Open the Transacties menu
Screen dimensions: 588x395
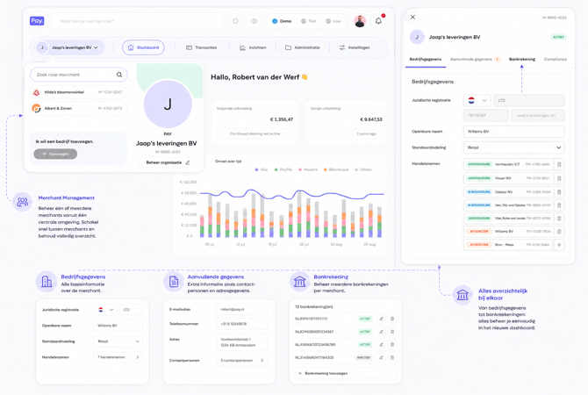[202, 47]
